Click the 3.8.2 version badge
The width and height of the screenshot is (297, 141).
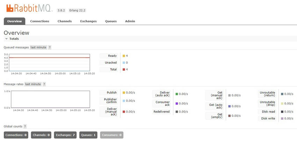[x=61, y=10]
